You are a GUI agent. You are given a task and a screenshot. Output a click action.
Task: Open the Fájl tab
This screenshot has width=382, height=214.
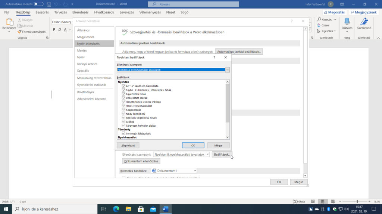coord(7,12)
